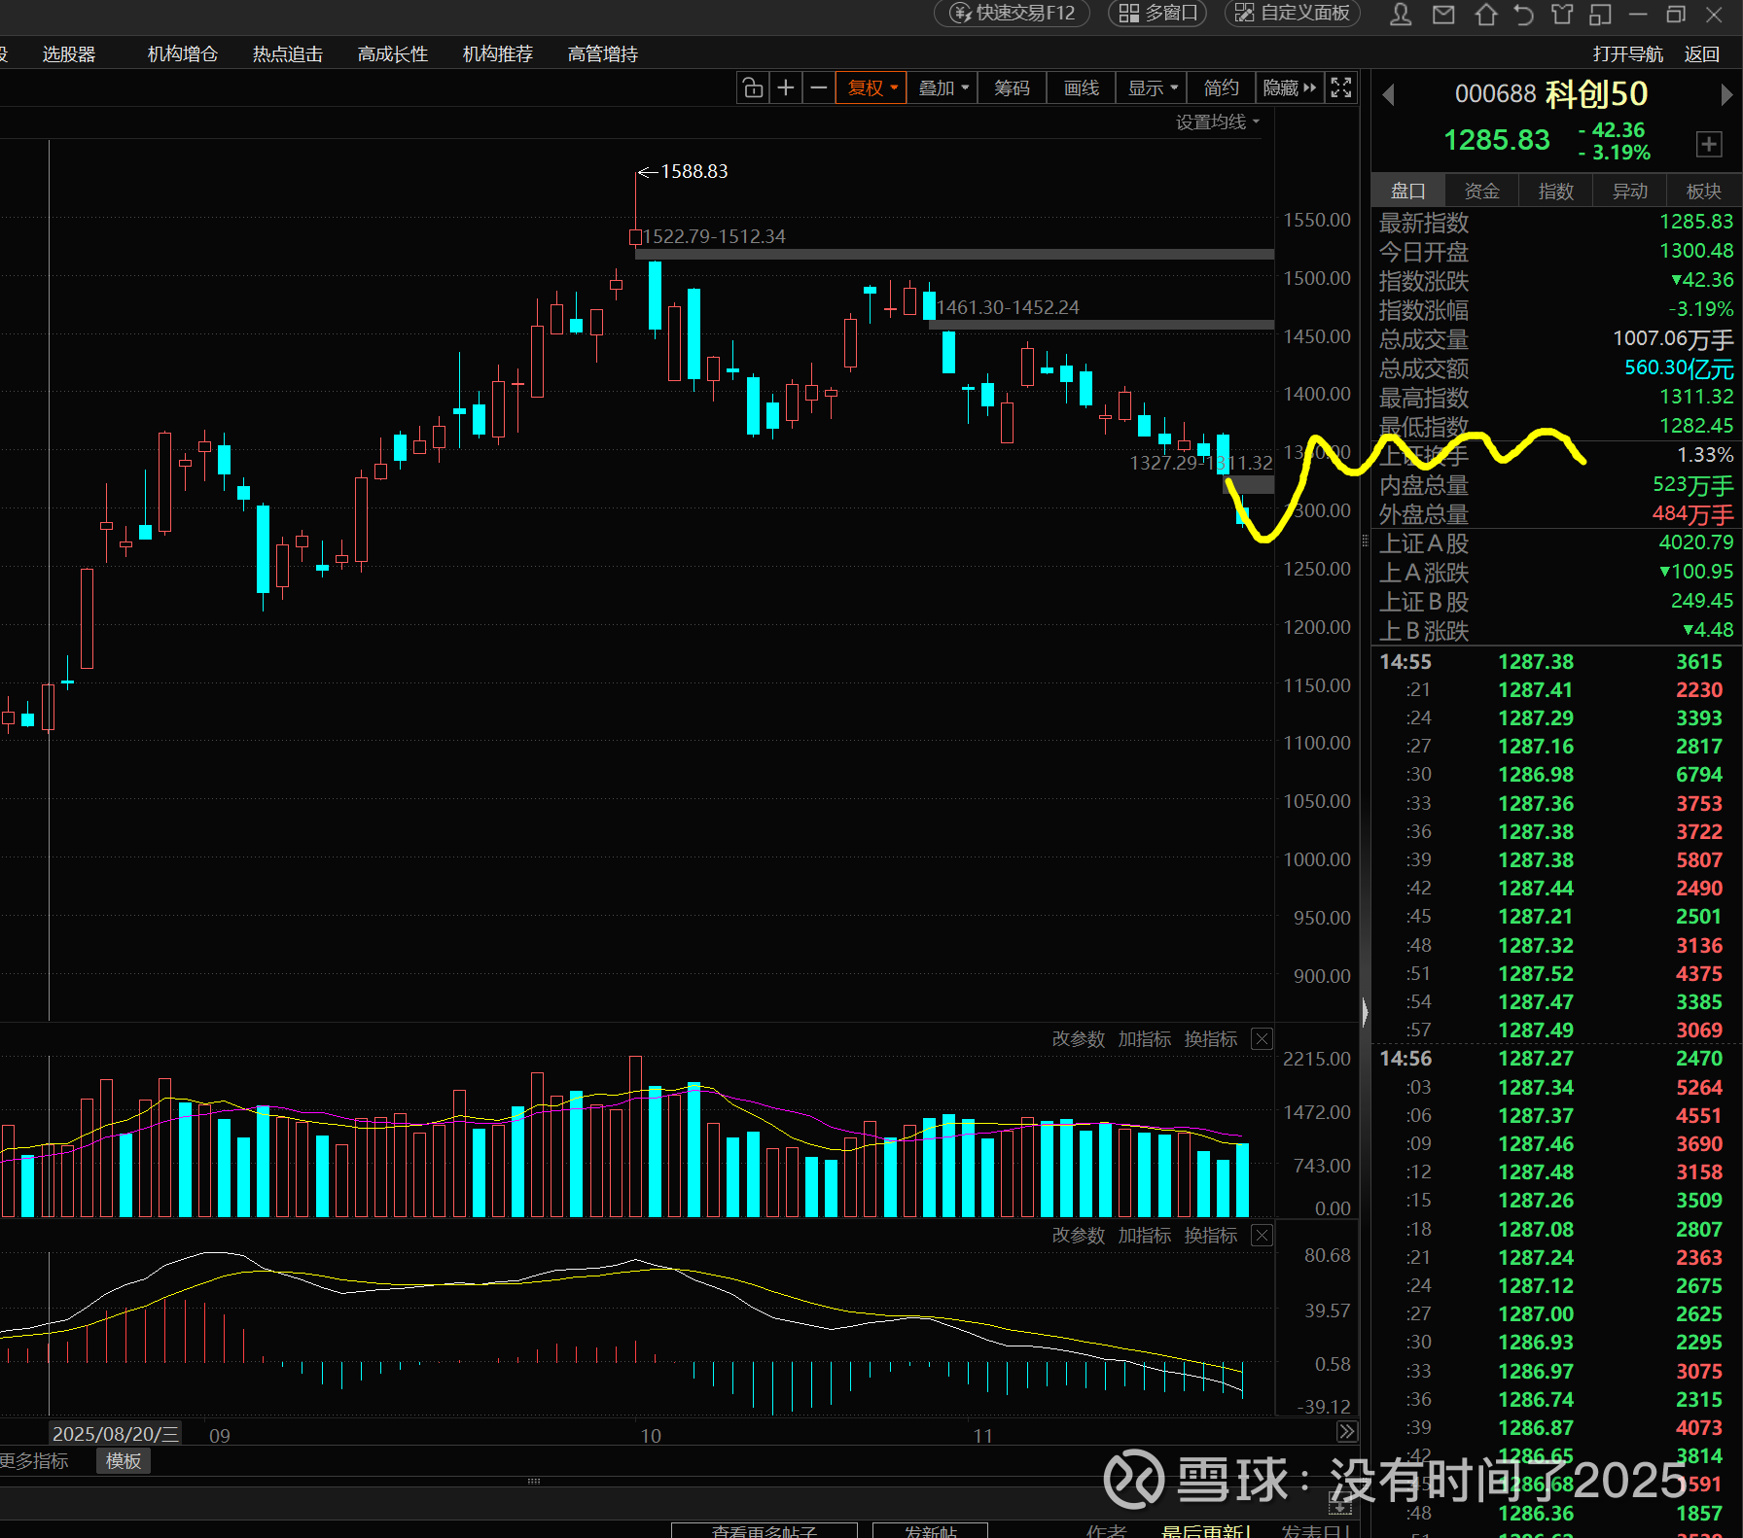Zoom out chart with minus icon
Screen dimensions: 1743x1538
(x=819, y=88)
